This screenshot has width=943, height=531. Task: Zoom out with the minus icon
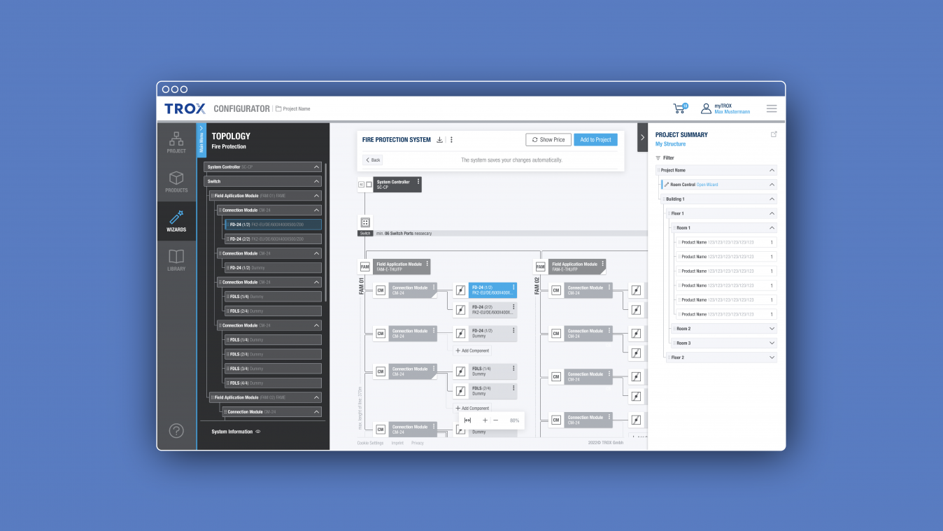point(496,420)
